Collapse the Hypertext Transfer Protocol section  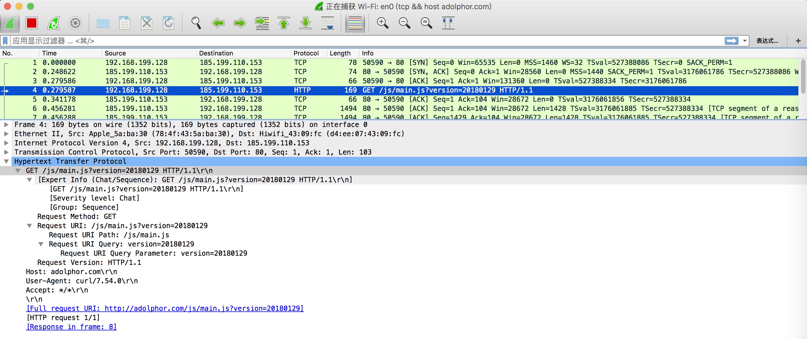point(6,162)
